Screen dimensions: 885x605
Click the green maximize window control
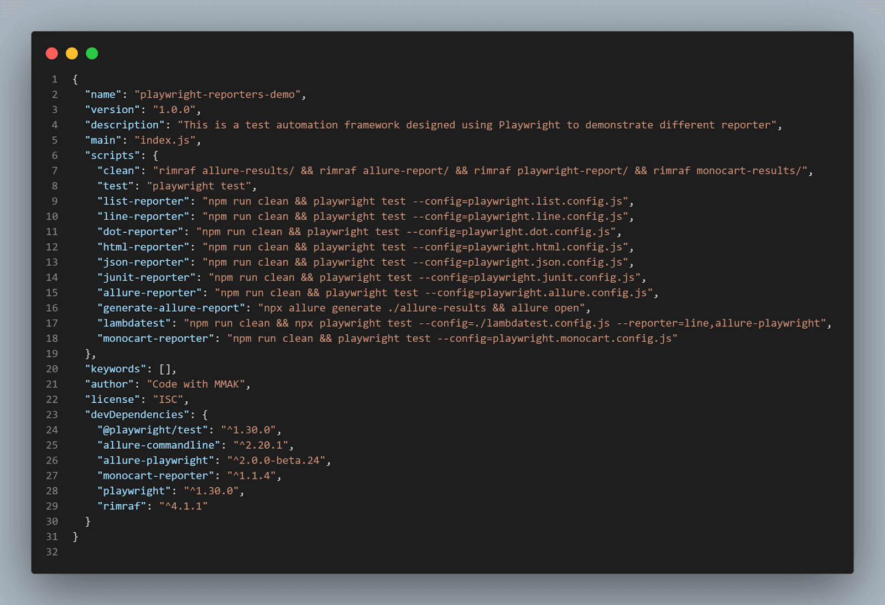pyautogui.click(x=92, y=53)
